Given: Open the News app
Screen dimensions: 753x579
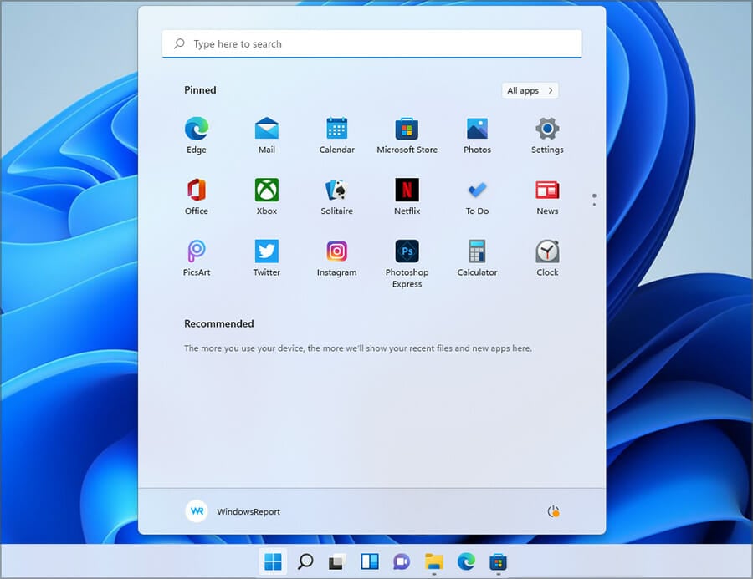Looking at the screenshot, I should (547, 196).
